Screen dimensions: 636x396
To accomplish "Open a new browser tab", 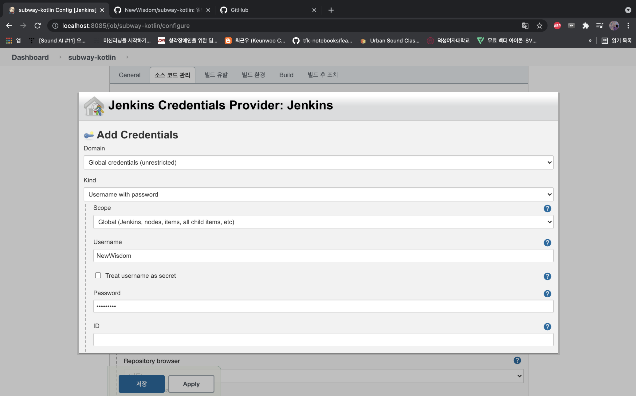I will click(x=331, y=10).
